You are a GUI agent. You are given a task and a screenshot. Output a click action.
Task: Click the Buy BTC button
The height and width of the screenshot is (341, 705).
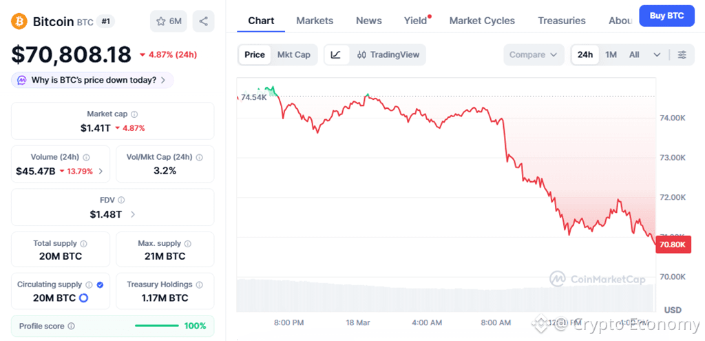[x=666, y=15]
